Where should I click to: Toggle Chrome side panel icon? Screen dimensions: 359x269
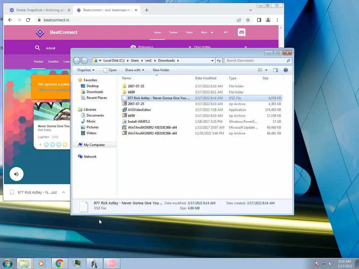click(259, 20)
